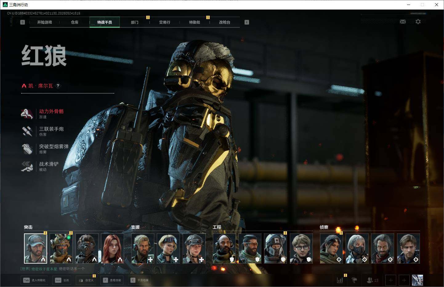
Task: Open the player avatar thumbnail
Action: (418, 280)
